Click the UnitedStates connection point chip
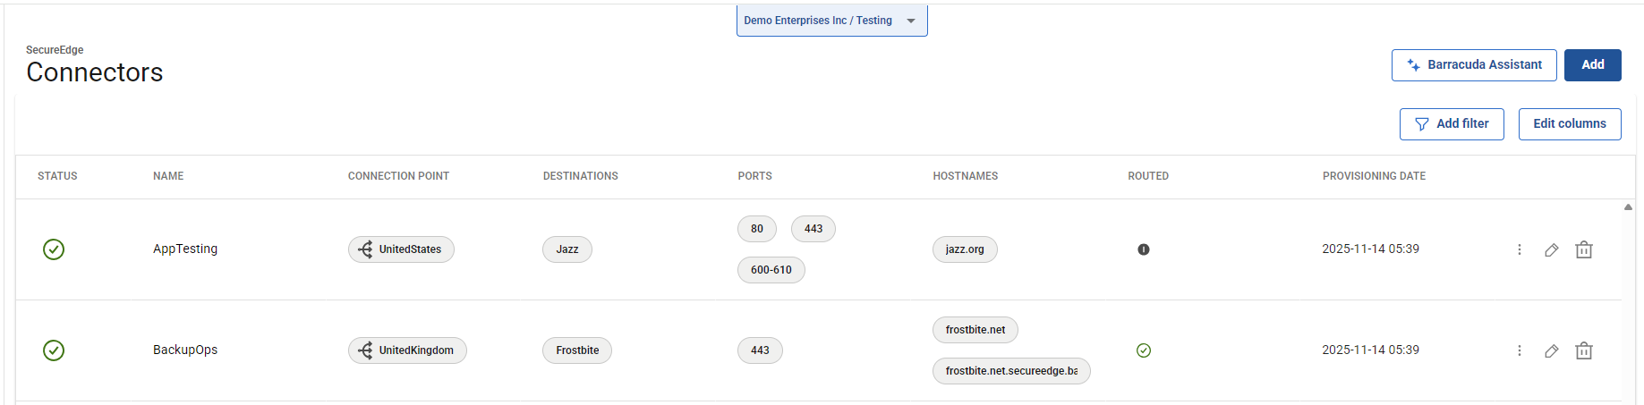 [401, 249]
